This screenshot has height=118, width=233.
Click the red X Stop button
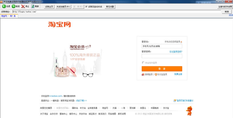(25, 6)
